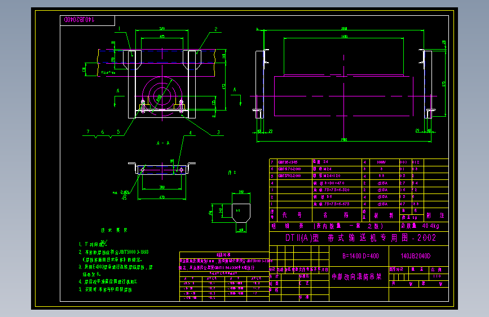Click the 1:10 scale value in title block

(x=437, y=276)
